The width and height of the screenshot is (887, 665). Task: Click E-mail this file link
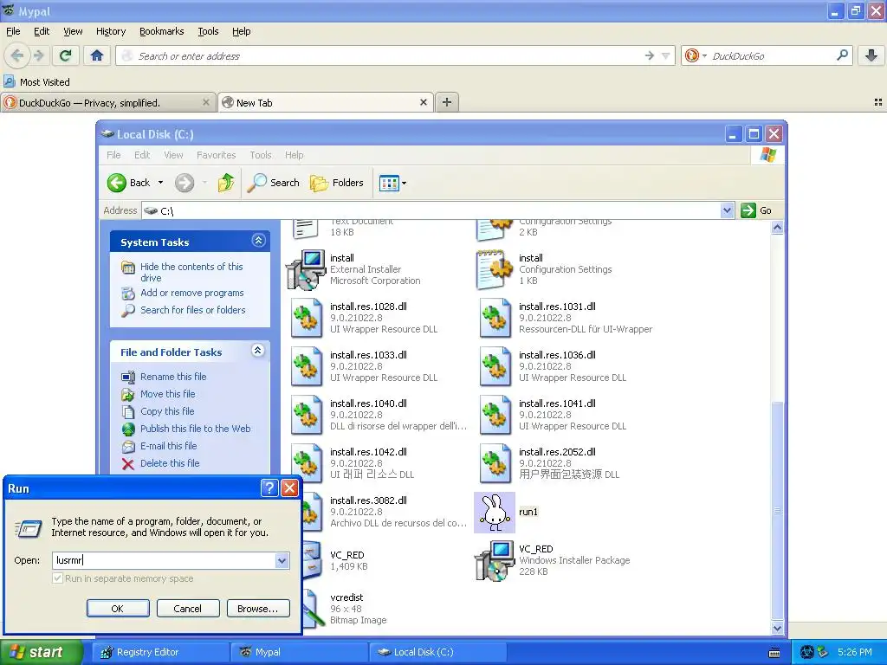coord(169,446)
